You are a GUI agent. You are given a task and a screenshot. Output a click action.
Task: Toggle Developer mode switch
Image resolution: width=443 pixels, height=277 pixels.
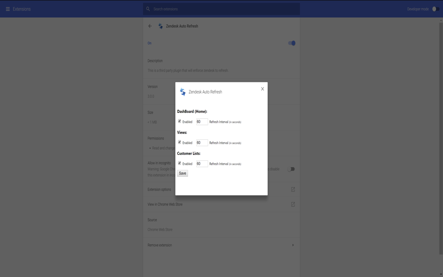tap(436, 9)
